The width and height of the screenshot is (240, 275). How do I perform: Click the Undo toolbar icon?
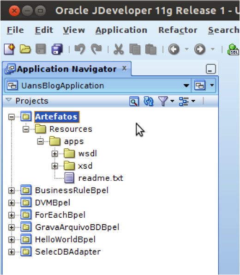[x=80, y=49]
